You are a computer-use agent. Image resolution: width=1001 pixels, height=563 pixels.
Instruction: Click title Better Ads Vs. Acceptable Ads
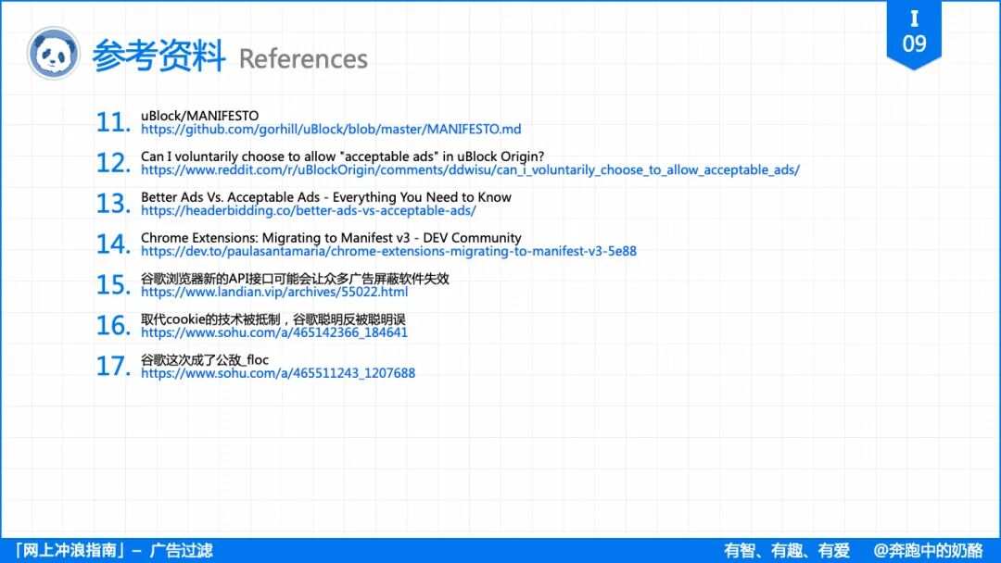pos(326,197)
